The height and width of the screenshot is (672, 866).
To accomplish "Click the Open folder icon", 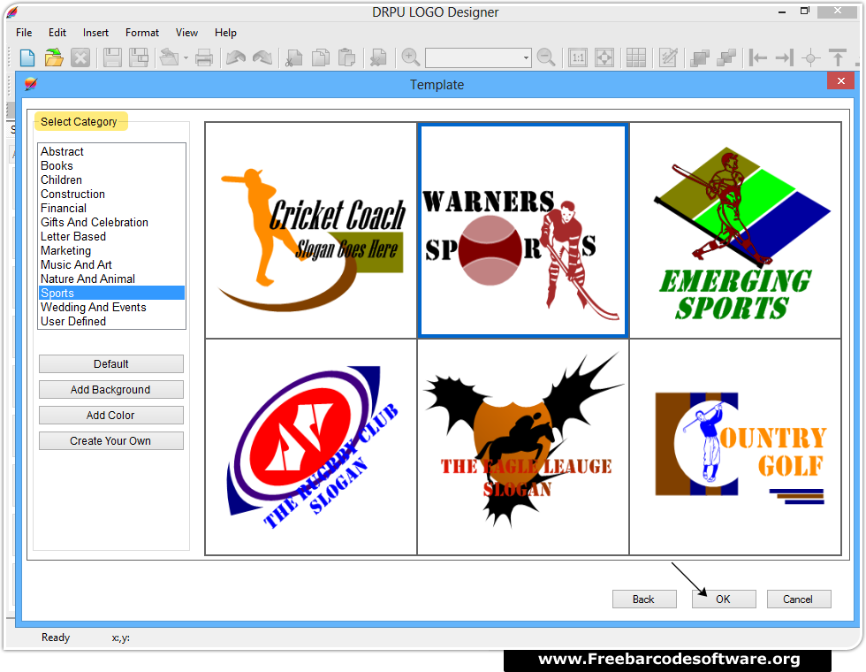I will click(x=54, y=57).
